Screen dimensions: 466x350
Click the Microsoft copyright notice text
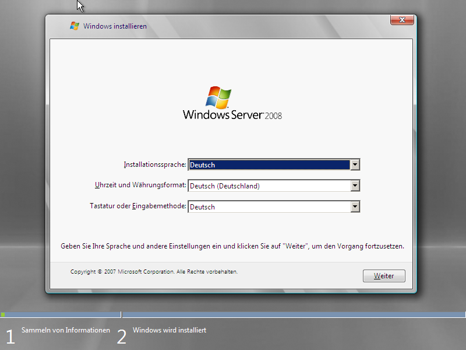(x=154, y=272)
